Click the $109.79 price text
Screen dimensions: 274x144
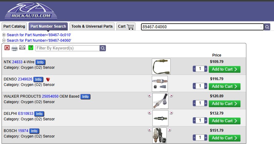(x=217, y=61)
